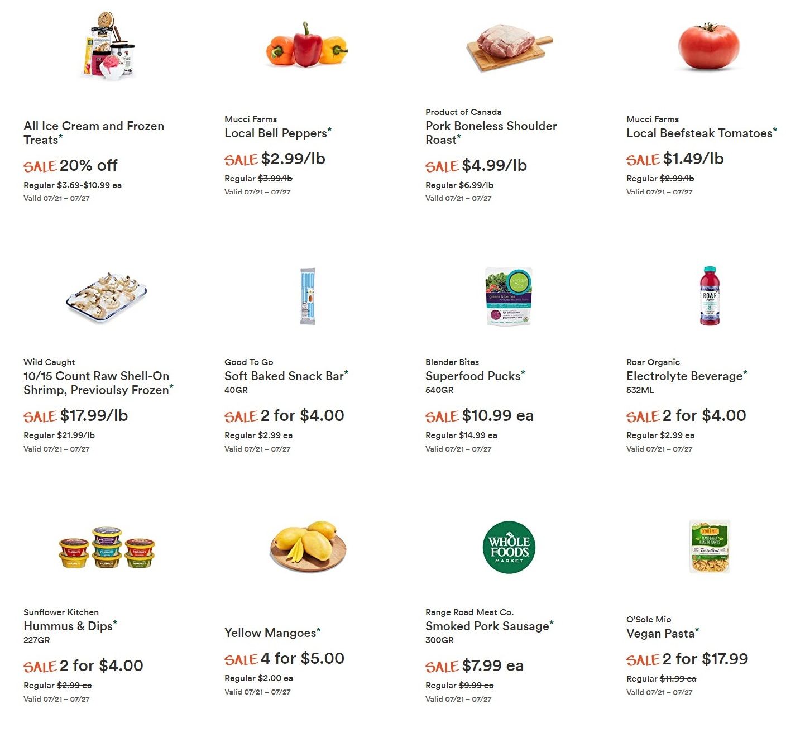Click the Pork Boneless Shoulder Roast title
The image size is (805, 747).
(x=491, y=133)
